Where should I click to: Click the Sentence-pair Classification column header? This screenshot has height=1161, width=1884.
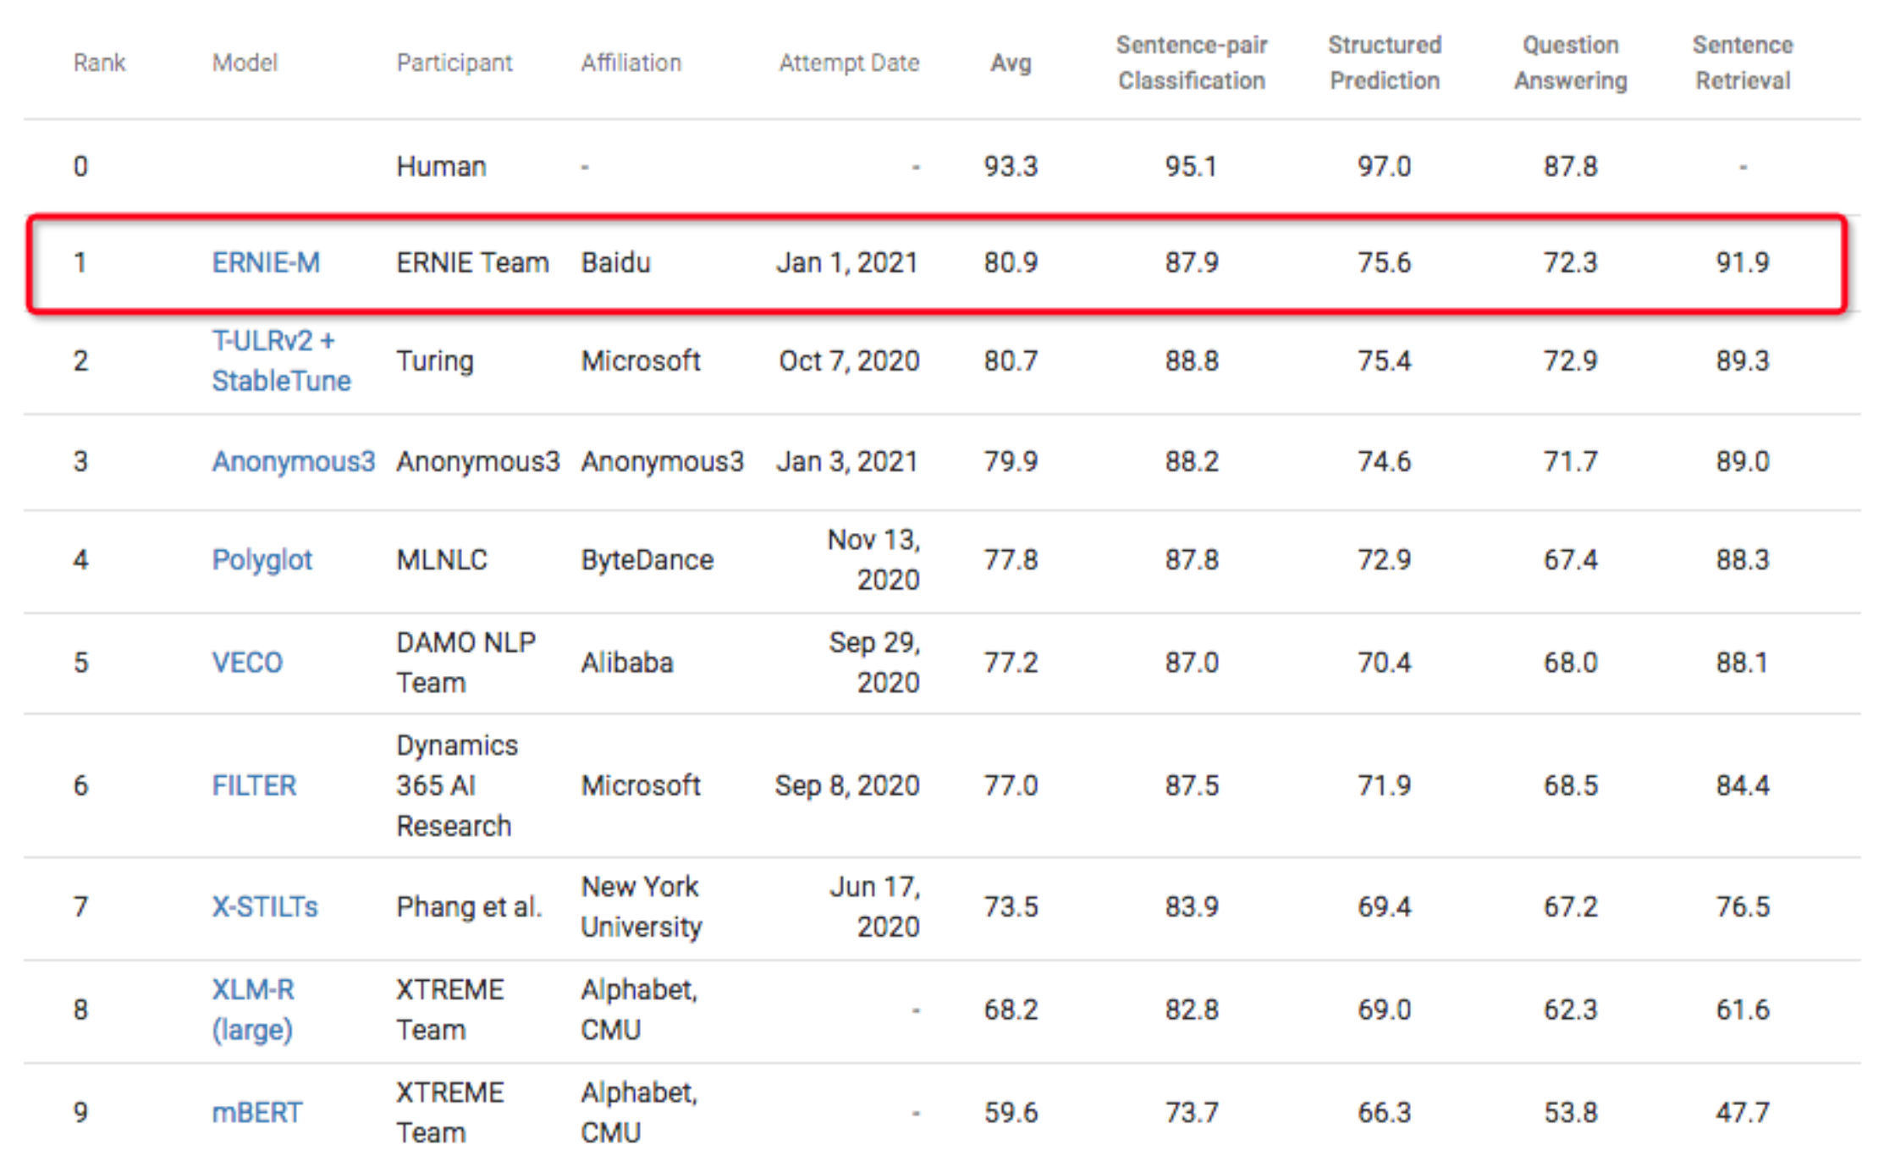point(1192,63)
